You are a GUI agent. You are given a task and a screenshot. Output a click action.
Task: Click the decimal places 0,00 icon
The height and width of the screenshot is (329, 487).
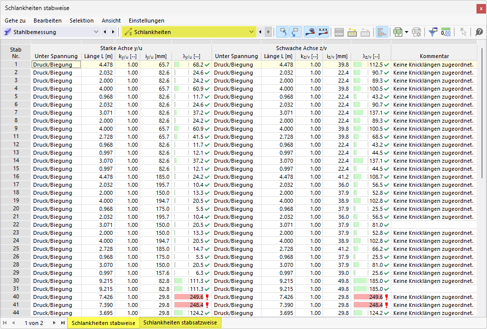tap(445, 32)
